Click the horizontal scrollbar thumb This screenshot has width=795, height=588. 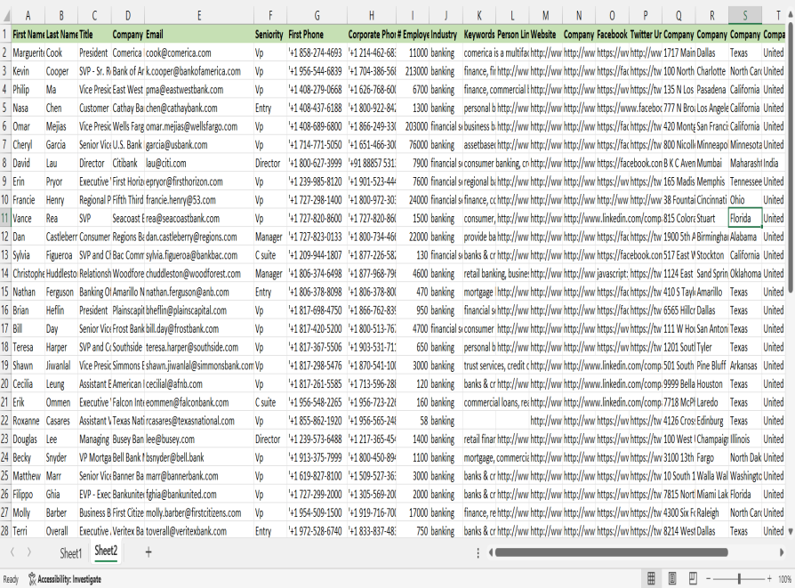(x=612, y=552)
